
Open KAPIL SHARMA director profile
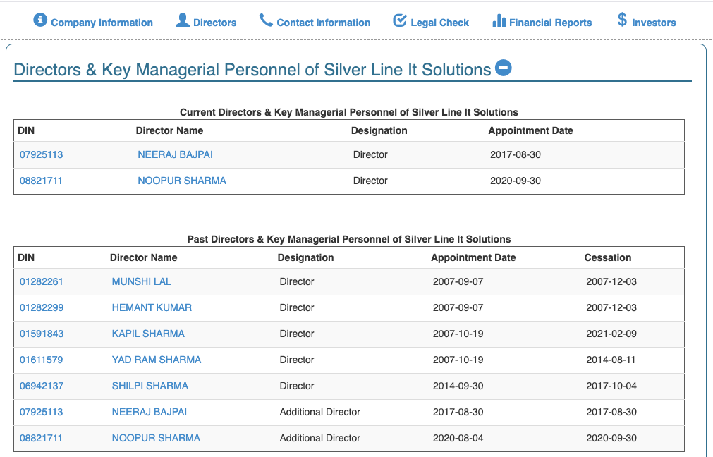tap(148, 334)
